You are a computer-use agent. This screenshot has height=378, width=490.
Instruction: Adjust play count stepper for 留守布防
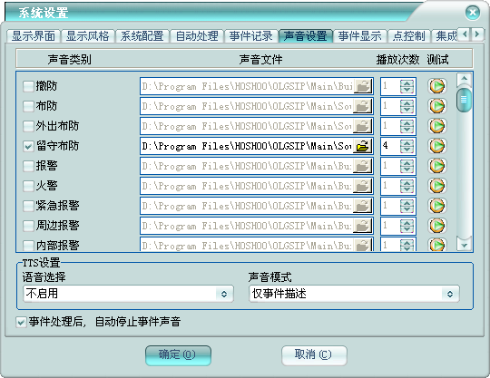click(407, 146)
